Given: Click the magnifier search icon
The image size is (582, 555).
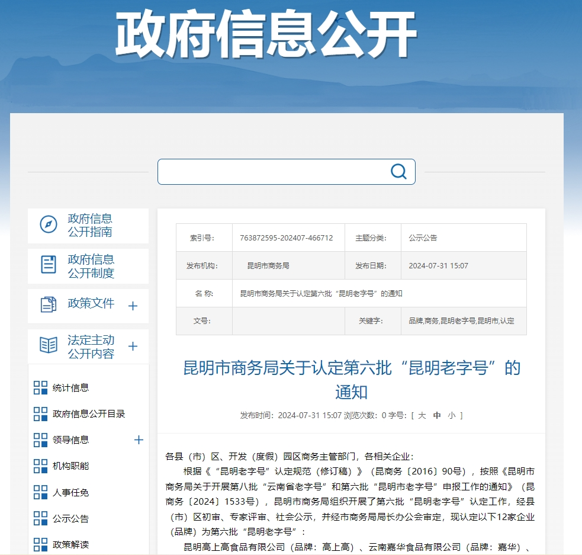Looking at the screenshot, I should pos(398,172).
